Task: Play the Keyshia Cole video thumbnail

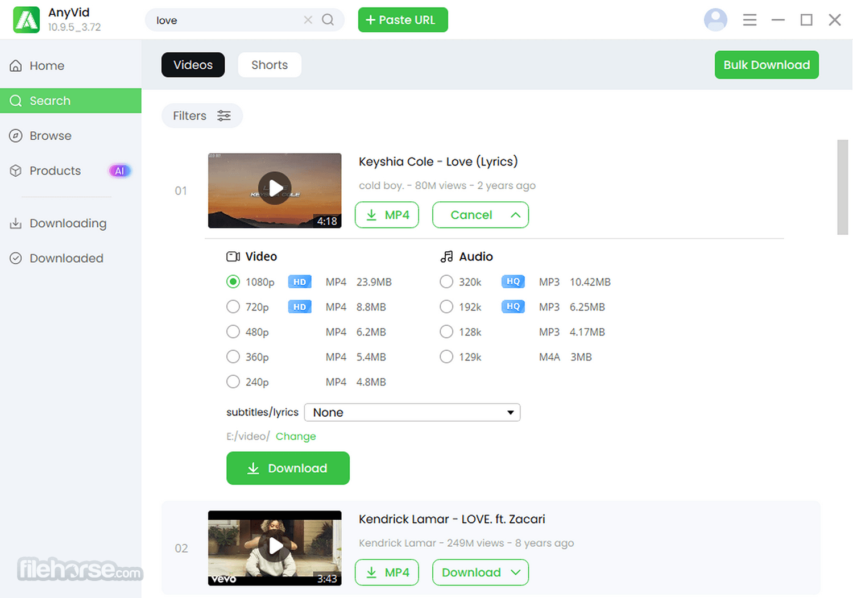Action: pos(275,190)
